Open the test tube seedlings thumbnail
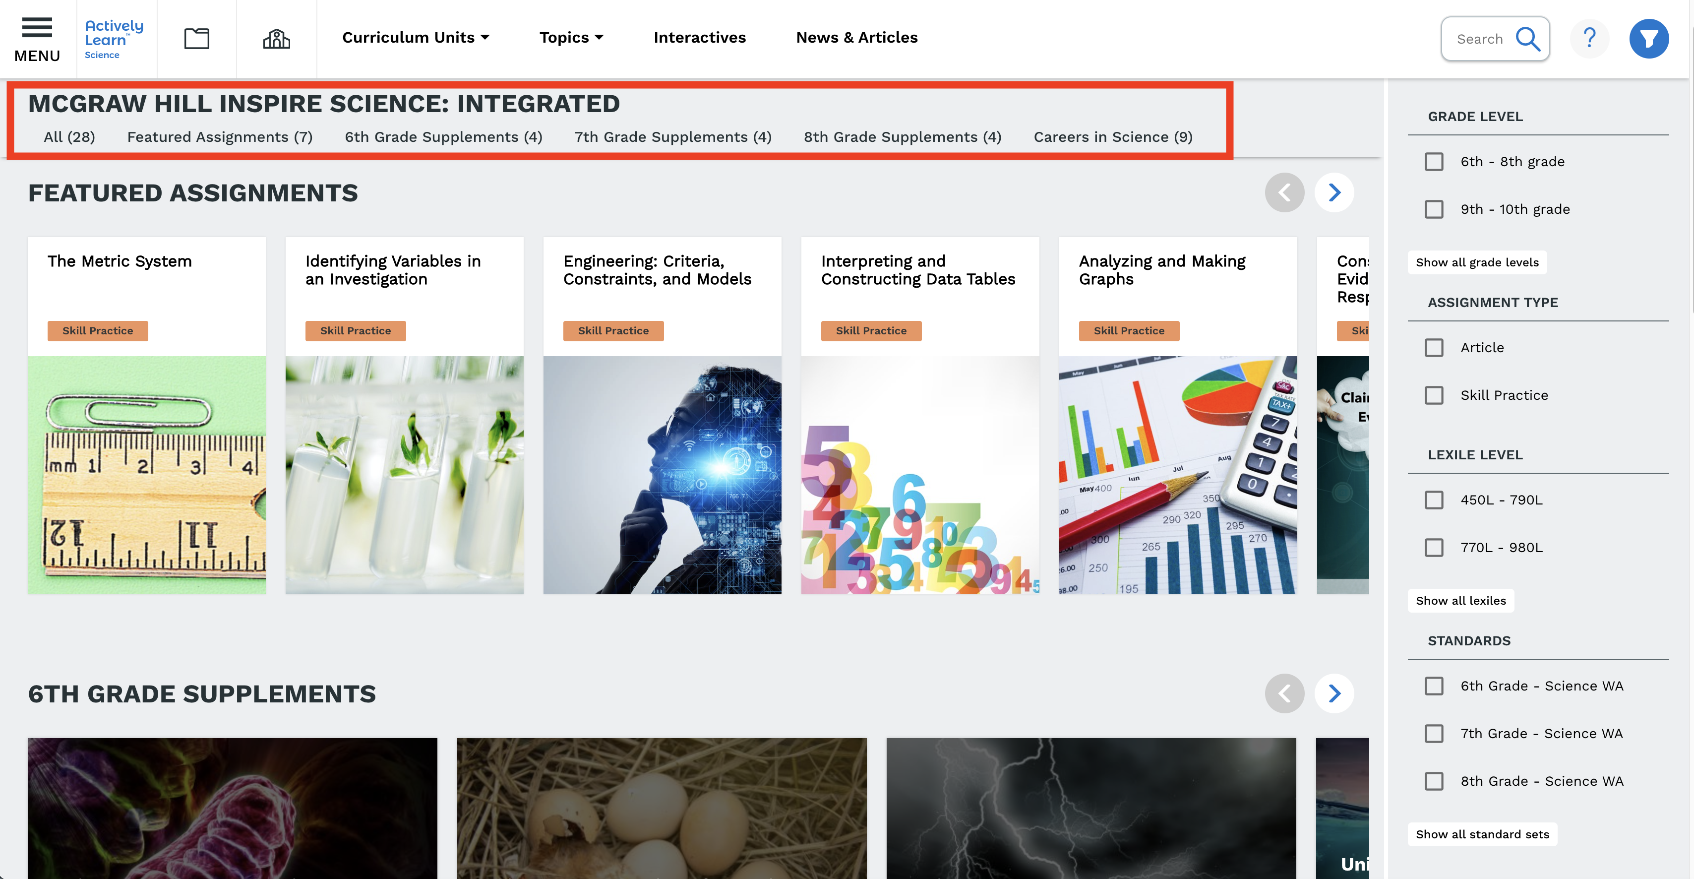Image resolution: width=1694 pixels, height=879 pixels. coord(405,475)
